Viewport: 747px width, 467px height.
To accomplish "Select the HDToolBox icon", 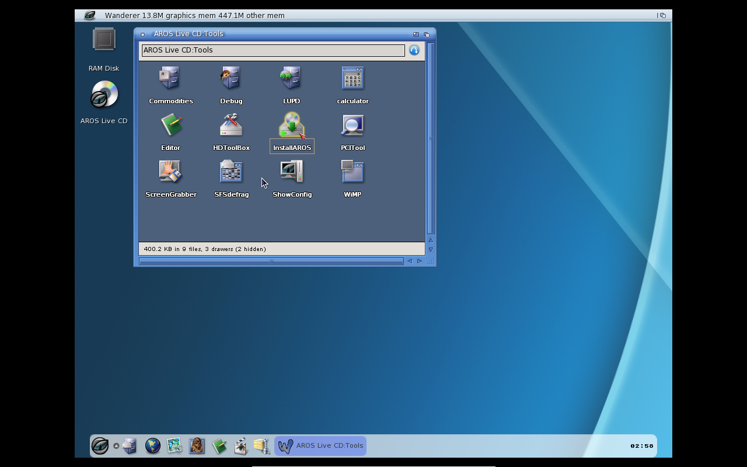I will click(231, 124).
